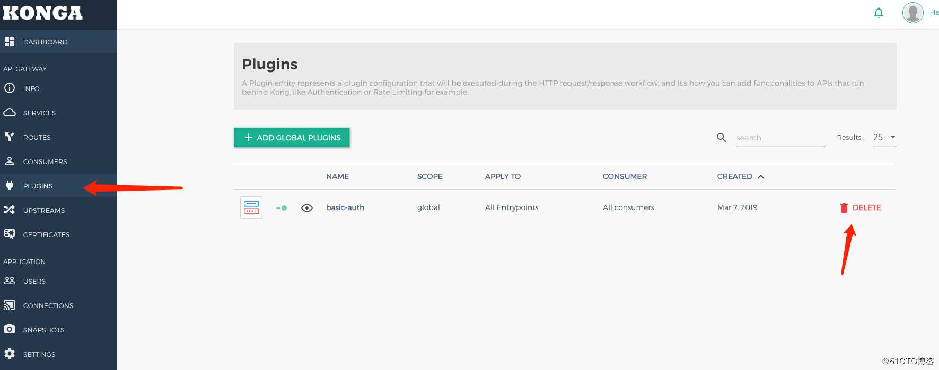Click the Certificates badge icon
This screenshot has height=370, width=939.
coord(10,234)
